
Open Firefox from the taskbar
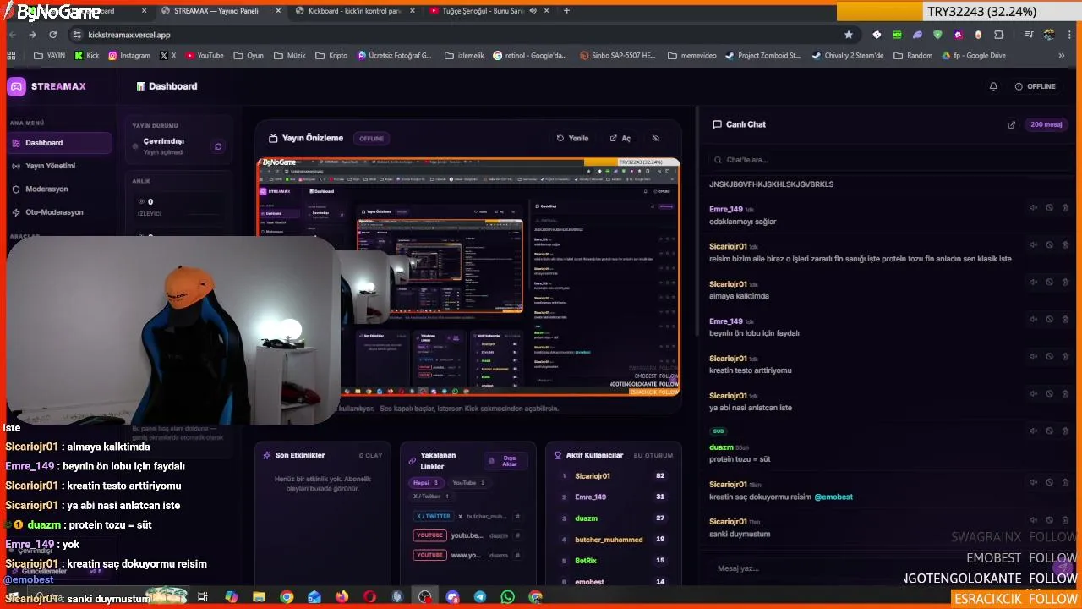click(x=342, y=596)
